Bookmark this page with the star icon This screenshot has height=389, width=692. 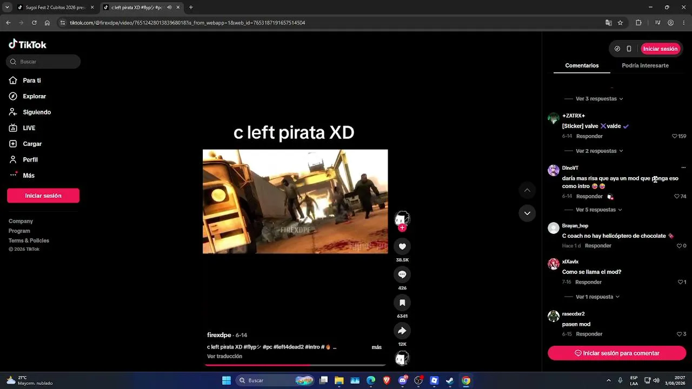click(620, 23)
